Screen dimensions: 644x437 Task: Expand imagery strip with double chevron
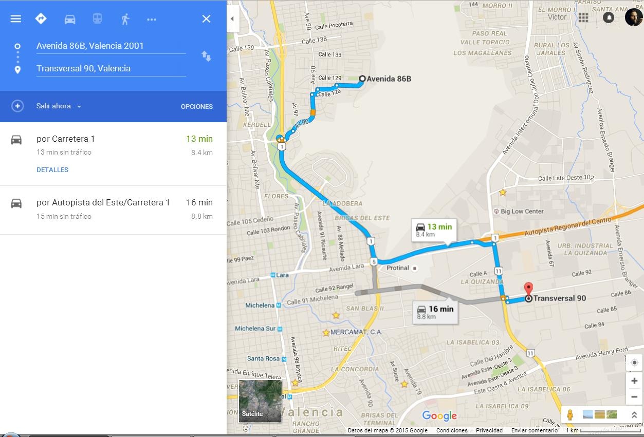coord(634,414)
